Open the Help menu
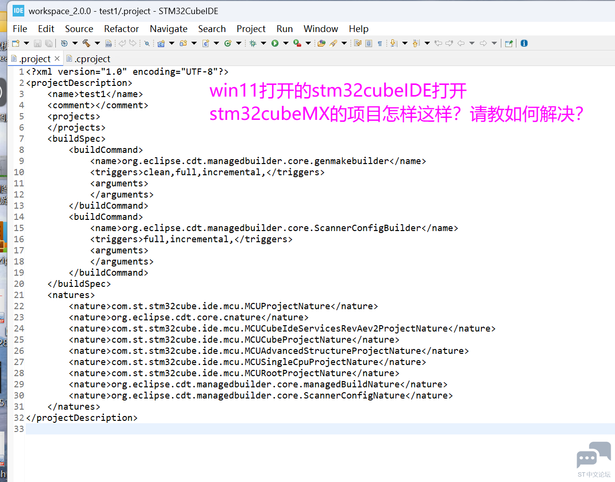This screenshot has height=482, width=615. [359, 29]
